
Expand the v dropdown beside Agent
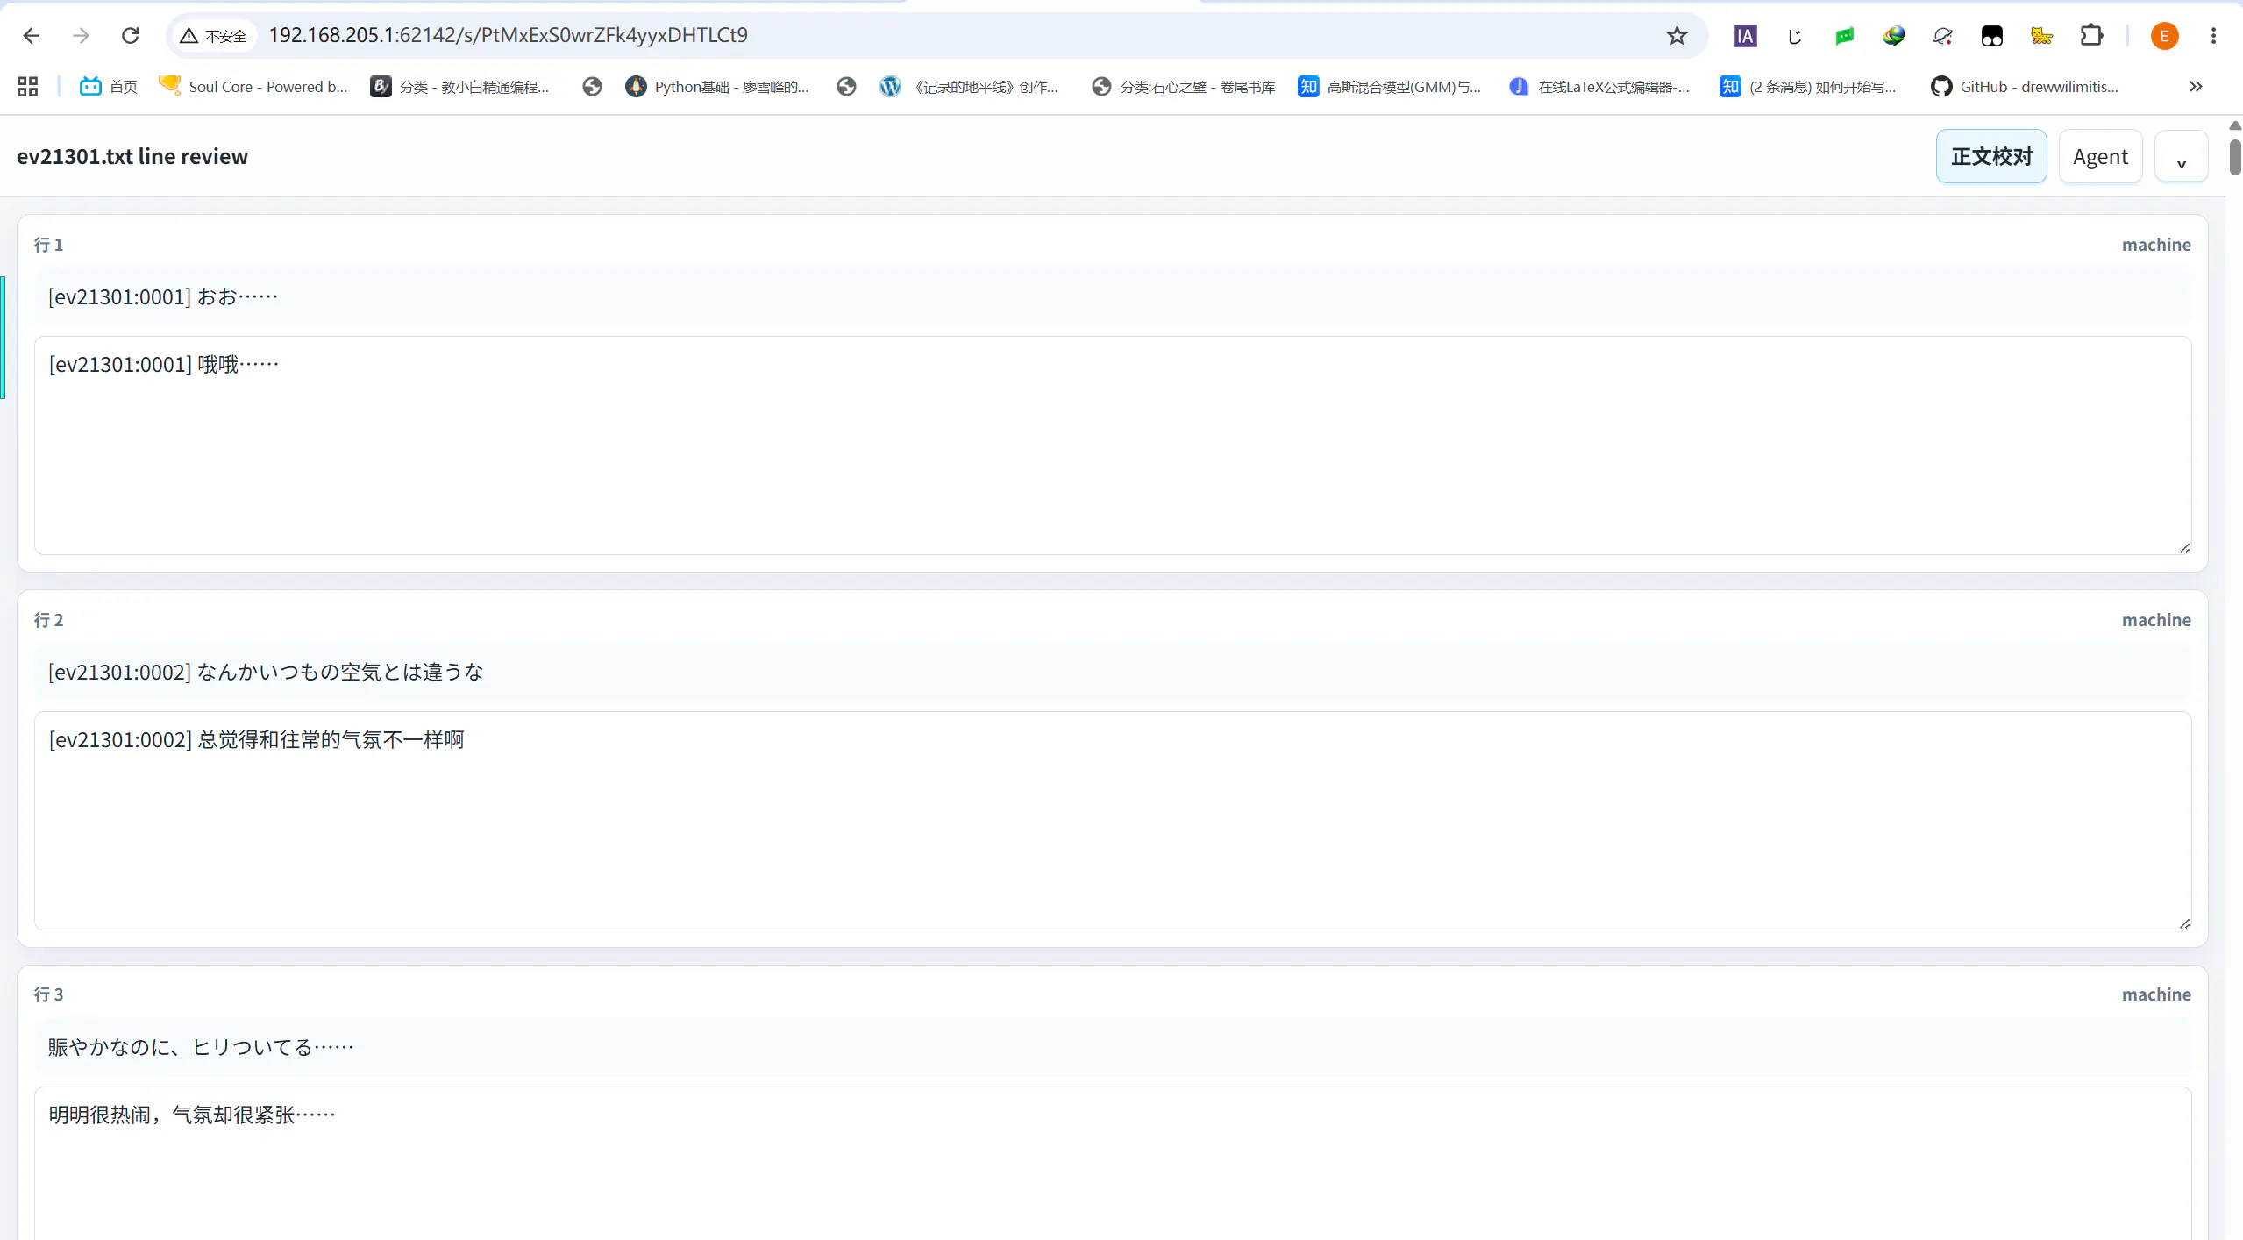coord(2181,156)
